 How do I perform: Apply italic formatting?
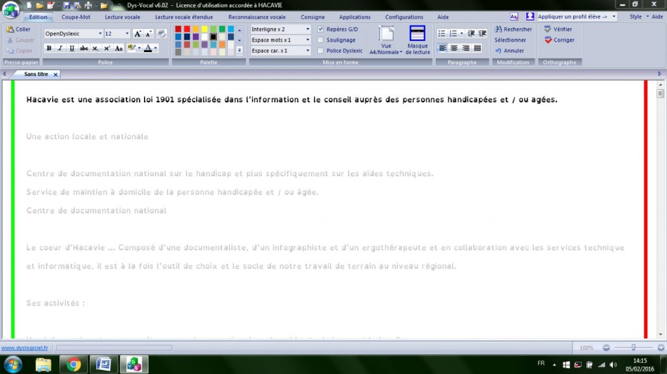[61, 48]
